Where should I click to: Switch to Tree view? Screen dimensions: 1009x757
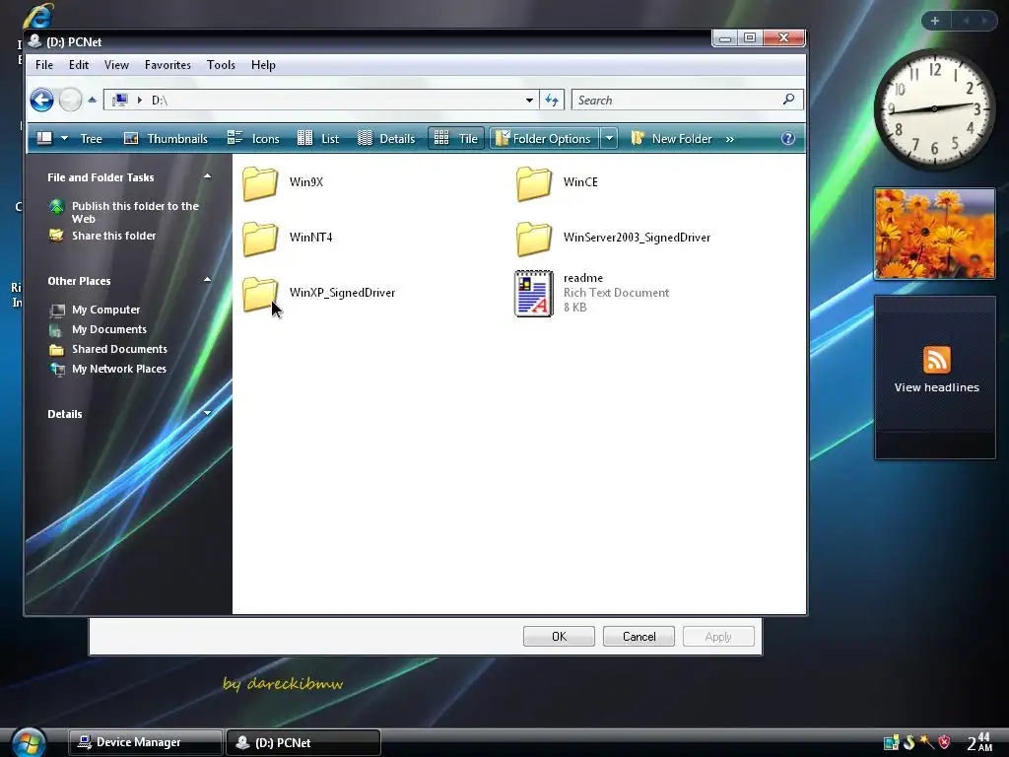pos(91,138)
